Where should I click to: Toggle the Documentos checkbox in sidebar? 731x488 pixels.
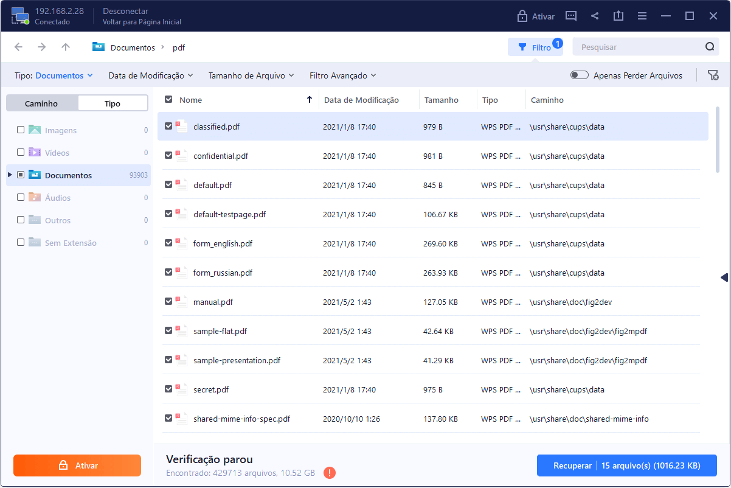(x=21, y=175)
